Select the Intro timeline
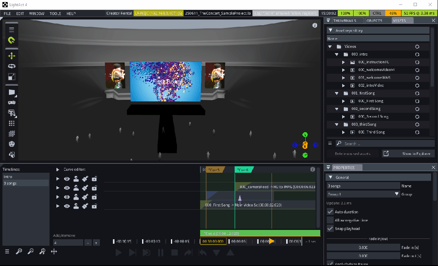 [26, 177]
